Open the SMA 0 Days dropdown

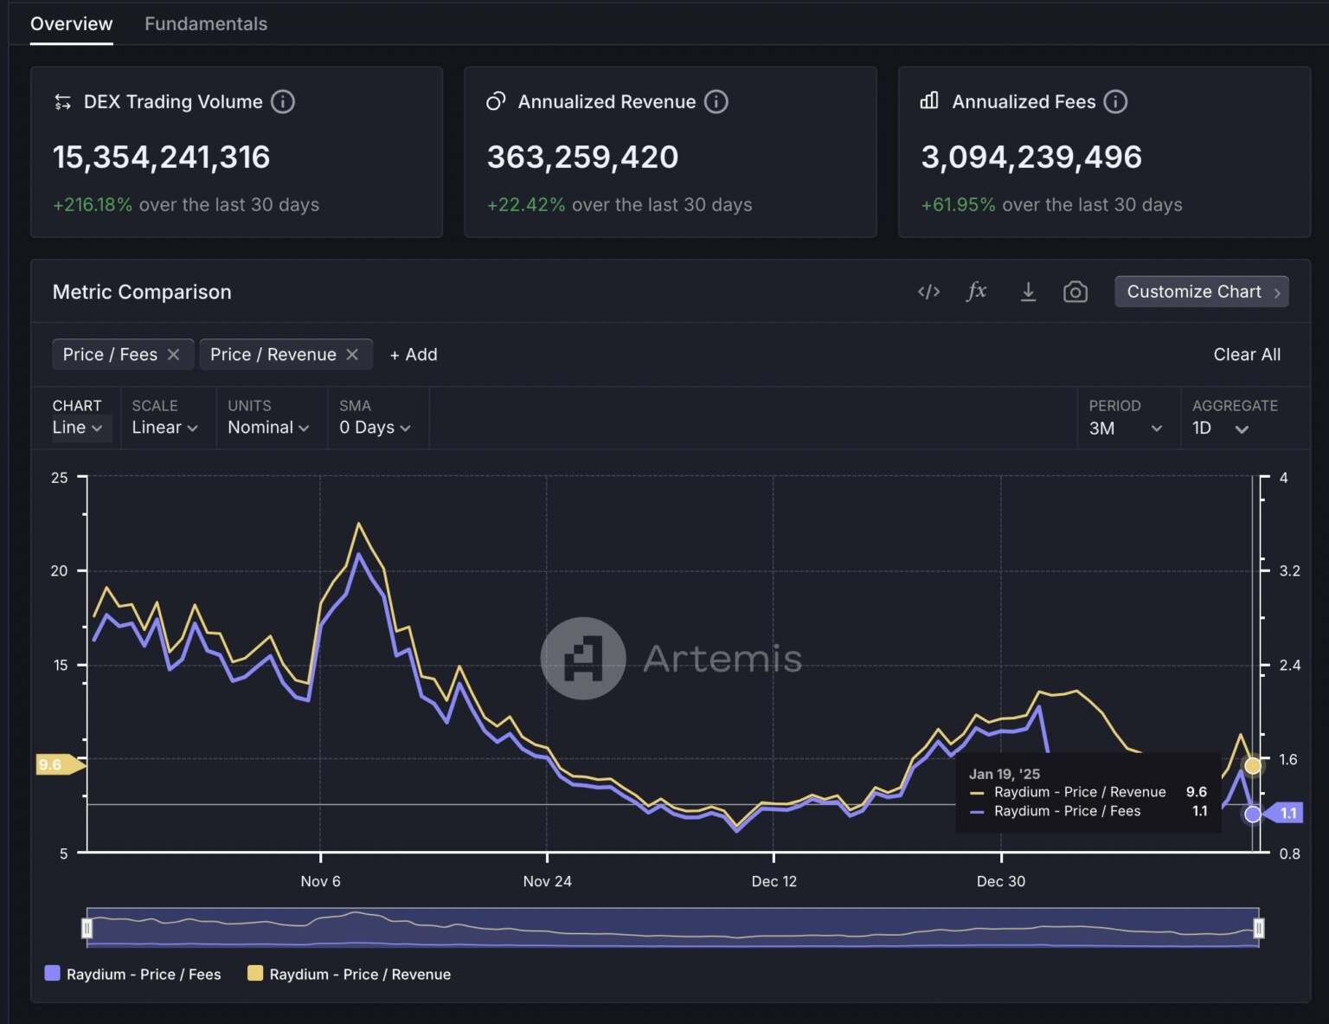pyautogui.click(x=375, y=428)
